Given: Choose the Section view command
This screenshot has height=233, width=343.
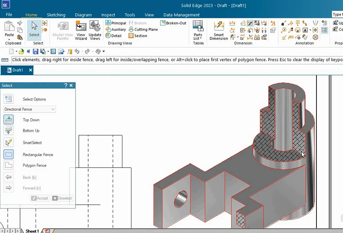Looking at the screenshot, I should pos(138,36).
